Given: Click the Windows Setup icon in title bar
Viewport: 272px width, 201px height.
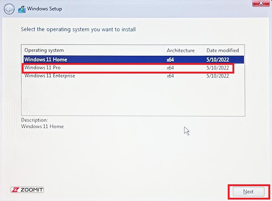Looking at the screenshot, I should pos(22,9).
